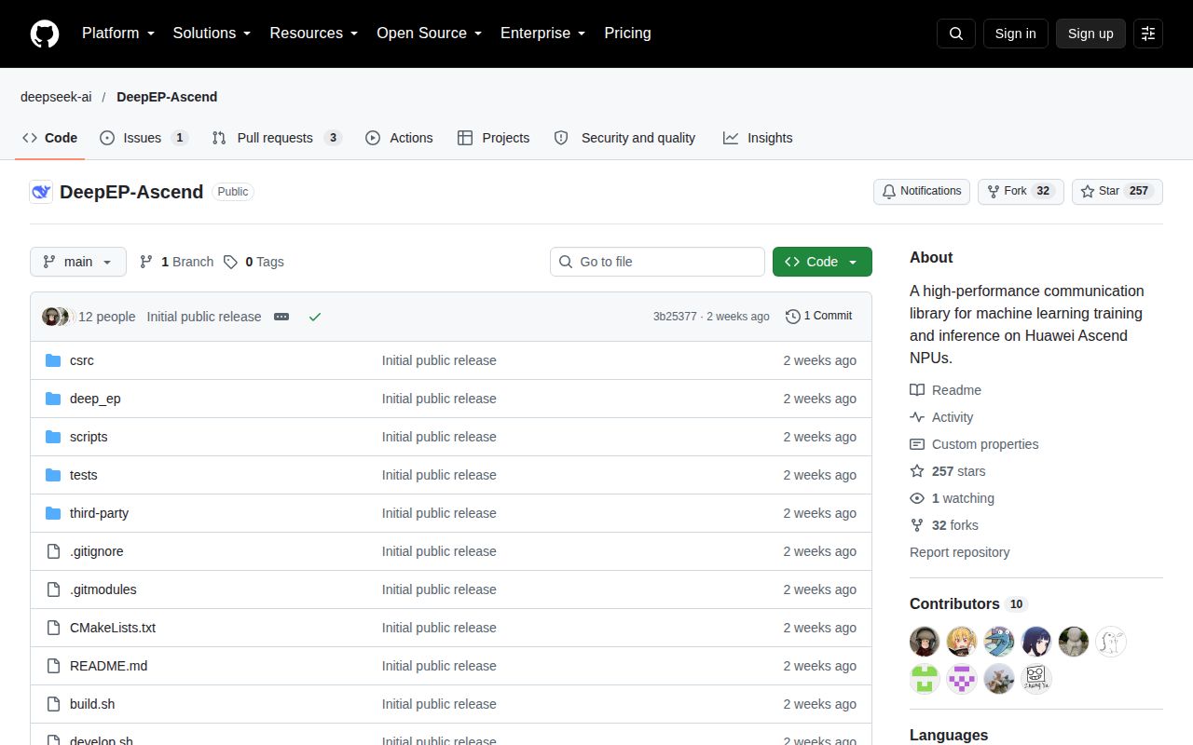
Task: Open the main branch selector dropdown
Action: point(78,262)
